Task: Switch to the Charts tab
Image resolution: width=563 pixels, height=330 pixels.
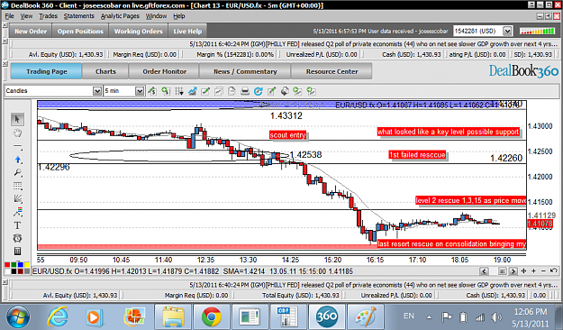Action: click(105, 71)
